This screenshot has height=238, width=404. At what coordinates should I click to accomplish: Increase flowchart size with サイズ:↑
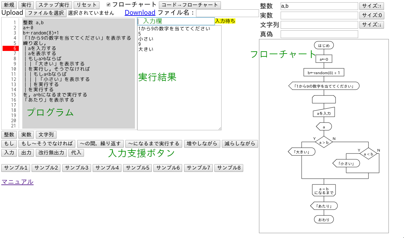pyautogui.click(x=371, y=6)
